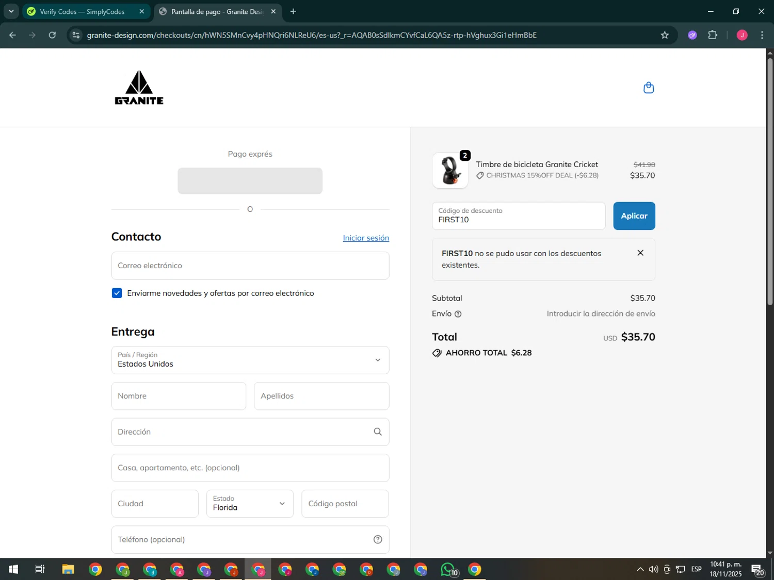Open Task View on the taskbar
774x580 pixels.
40,569
